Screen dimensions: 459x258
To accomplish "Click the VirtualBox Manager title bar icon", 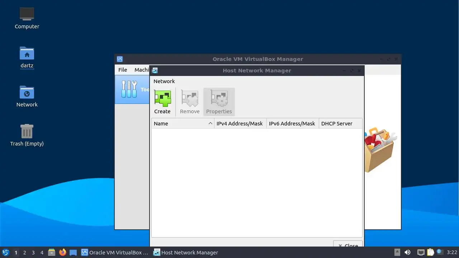I will [x=120, y=59].
